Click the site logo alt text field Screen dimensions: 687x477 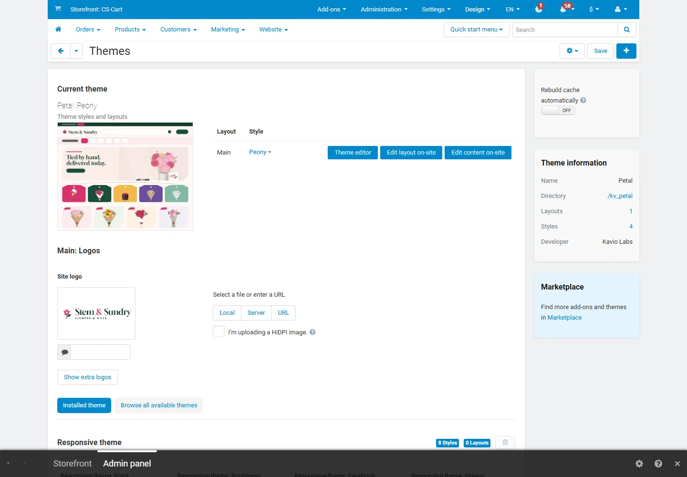tap(100, 352)
